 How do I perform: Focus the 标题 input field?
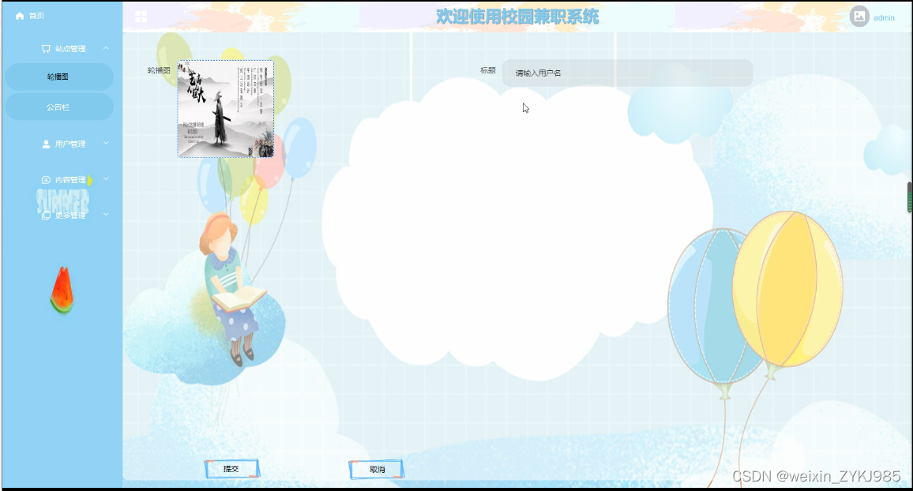pos(627,73)
